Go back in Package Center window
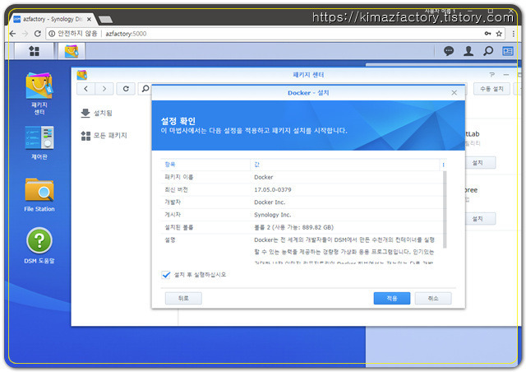 [x=85, y=89]
